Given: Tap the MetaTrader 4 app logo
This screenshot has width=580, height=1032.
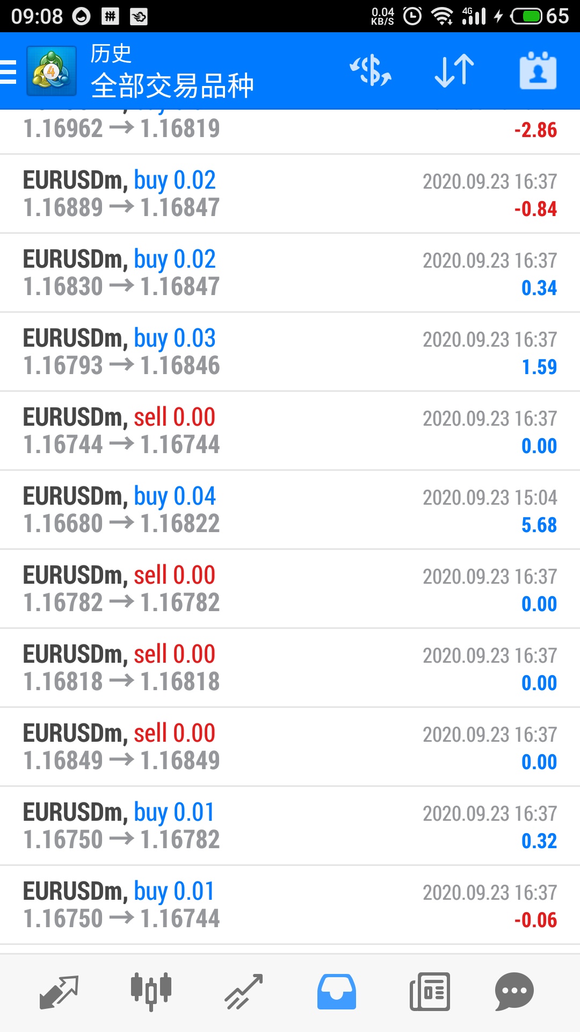Looking at the screenshot, I should [52, 71].
